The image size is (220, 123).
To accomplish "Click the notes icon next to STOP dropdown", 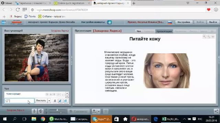I will coord(106,111).
